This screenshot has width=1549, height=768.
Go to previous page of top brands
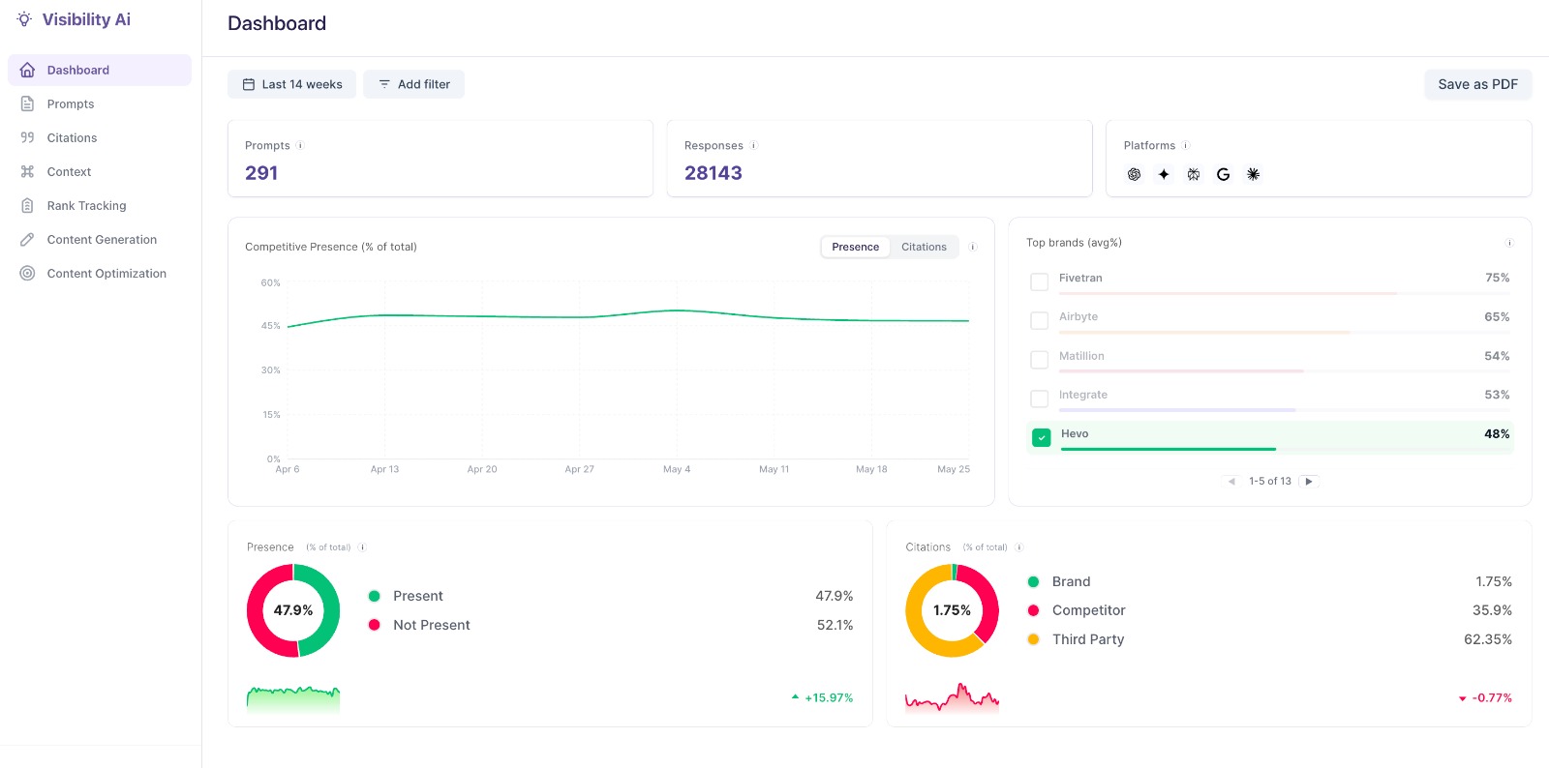point(1231,481)
